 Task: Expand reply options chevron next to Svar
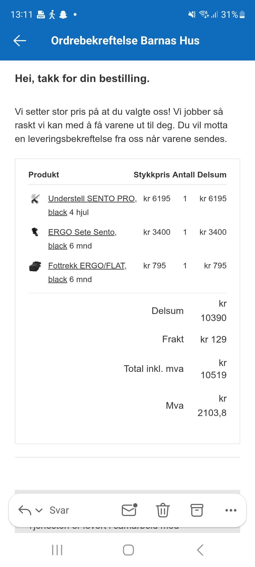(39, 510)
